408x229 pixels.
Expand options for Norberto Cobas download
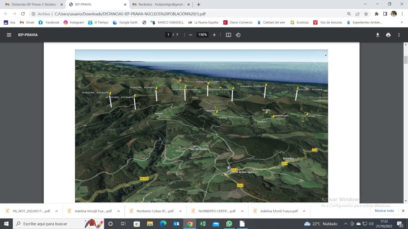tap(180, 211)
